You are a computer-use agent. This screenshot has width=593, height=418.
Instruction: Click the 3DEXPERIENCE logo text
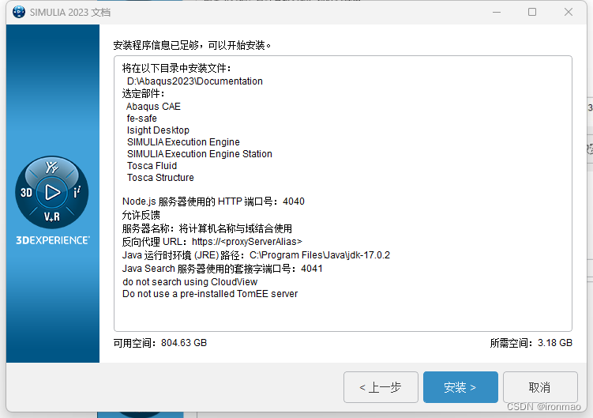[x=53, y=240]
